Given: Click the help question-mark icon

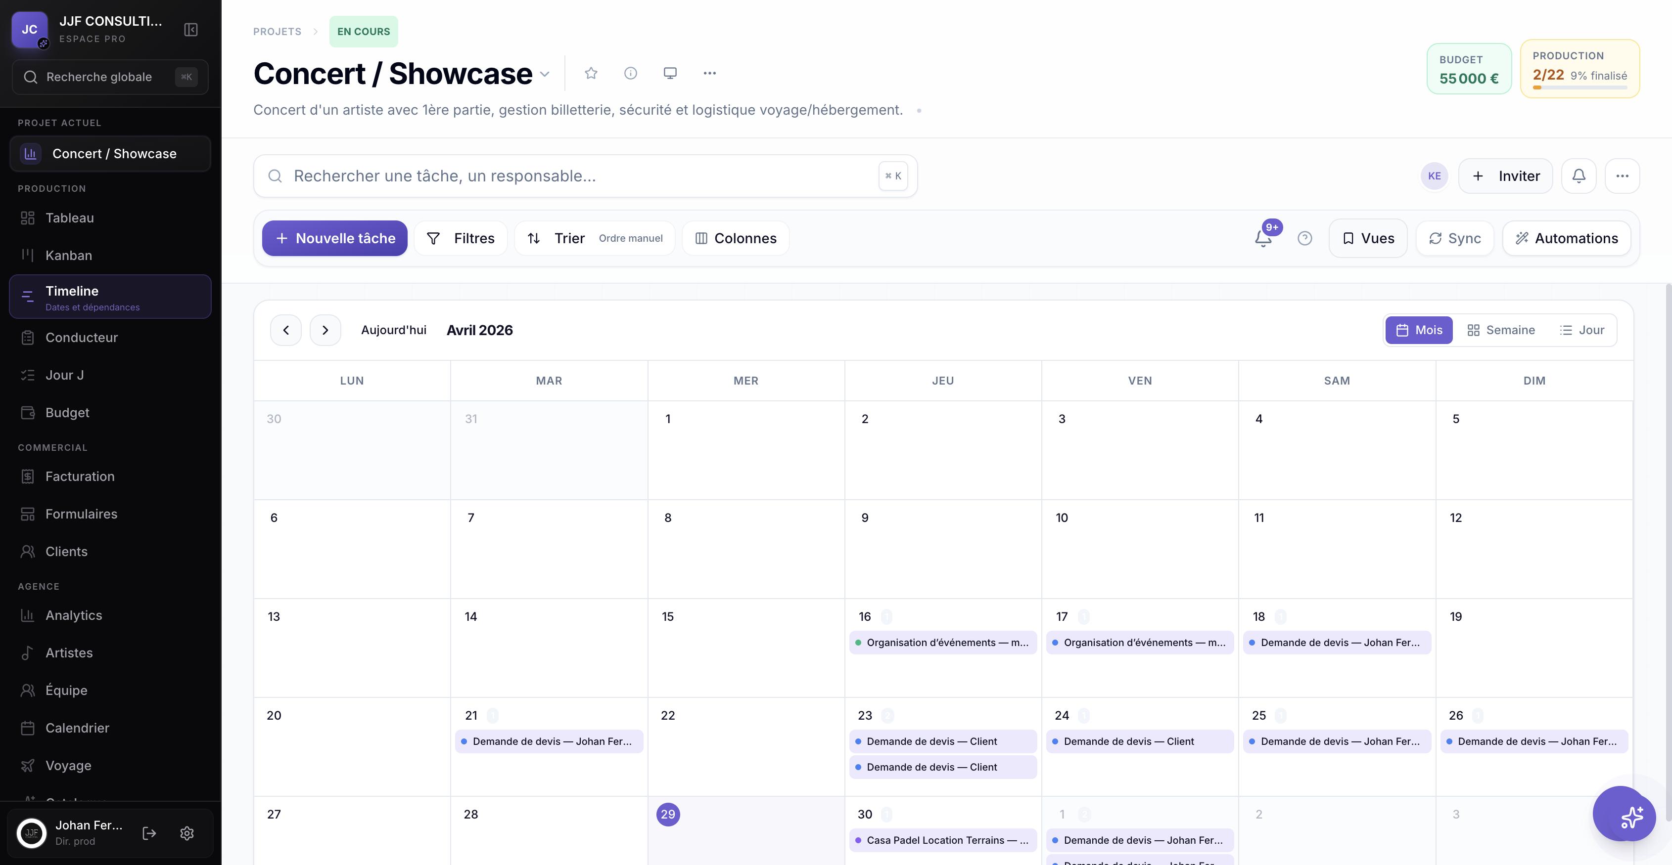Looking at the screenshot, I should coord(1304,238).
